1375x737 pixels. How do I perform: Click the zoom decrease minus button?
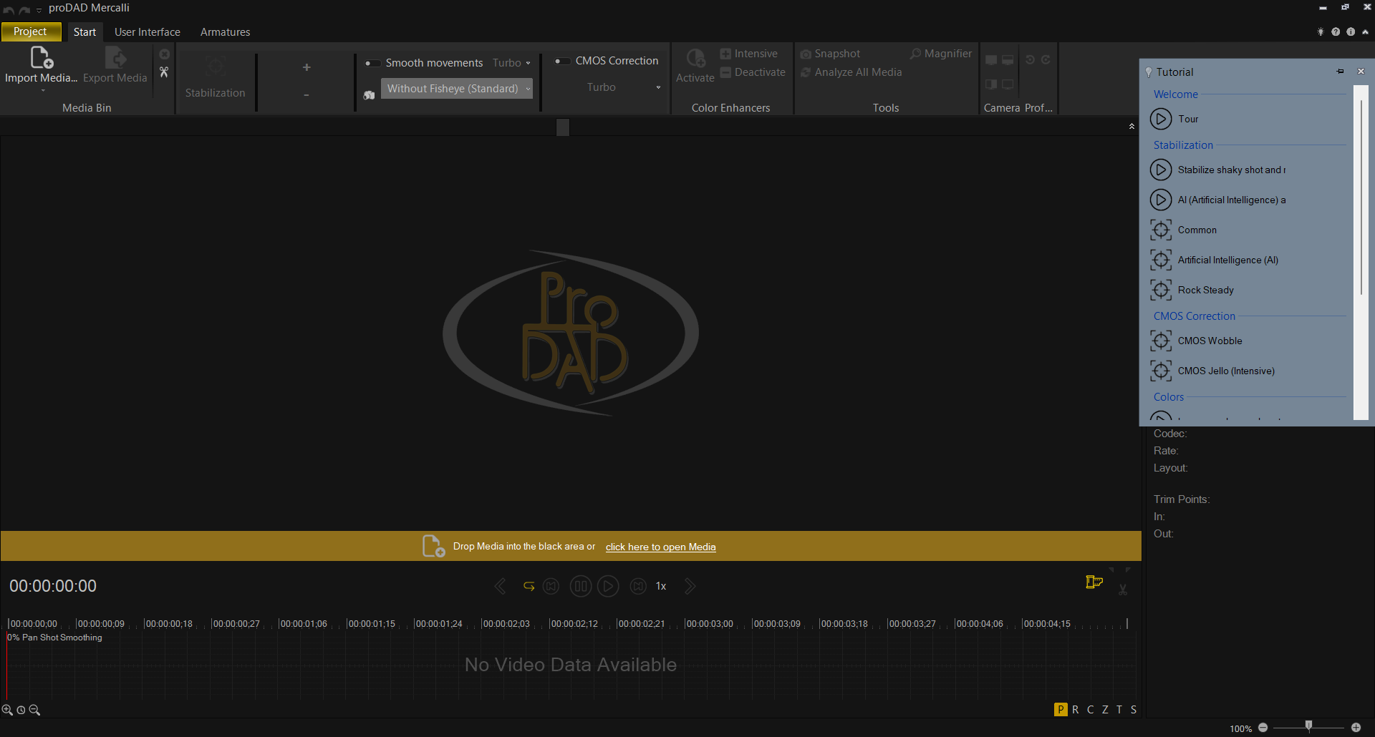(1263, 727)
